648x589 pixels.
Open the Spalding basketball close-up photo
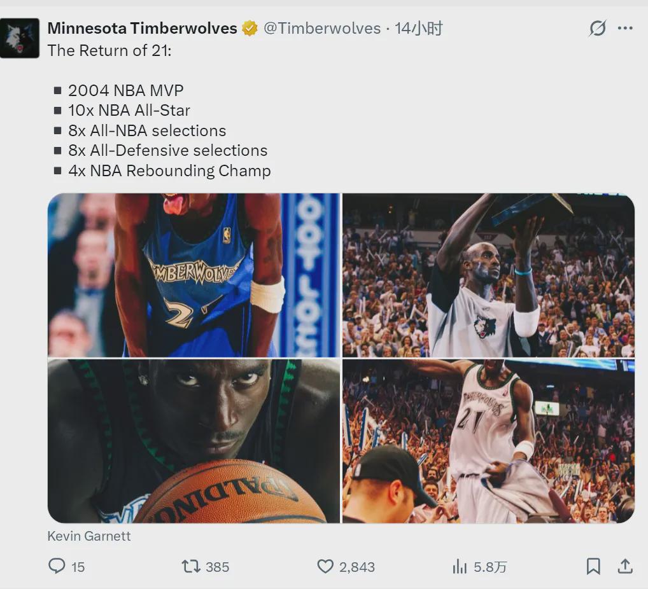pyautogui.click(x=194, y=441)
